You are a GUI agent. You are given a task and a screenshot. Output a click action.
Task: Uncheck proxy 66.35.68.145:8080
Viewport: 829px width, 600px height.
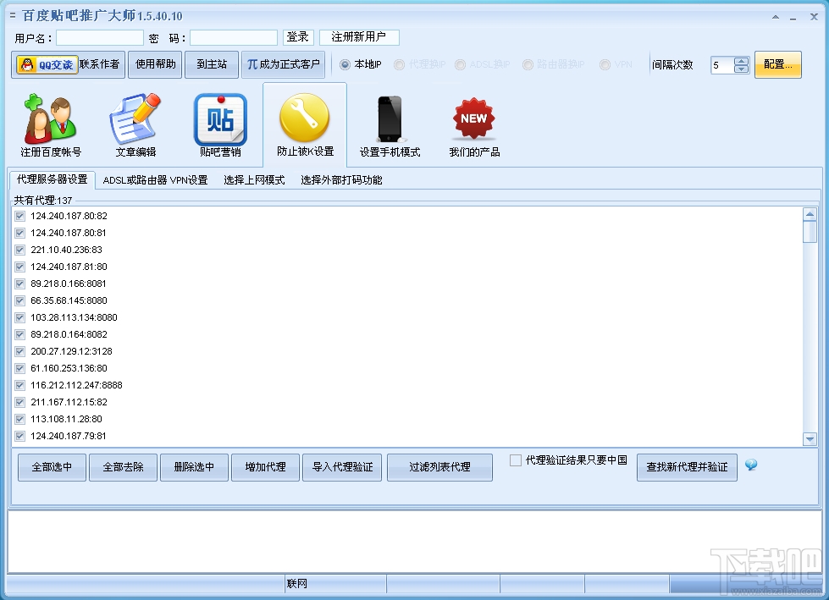click(20, 300)
